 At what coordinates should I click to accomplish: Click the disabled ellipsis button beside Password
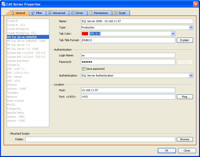(185, 62)
